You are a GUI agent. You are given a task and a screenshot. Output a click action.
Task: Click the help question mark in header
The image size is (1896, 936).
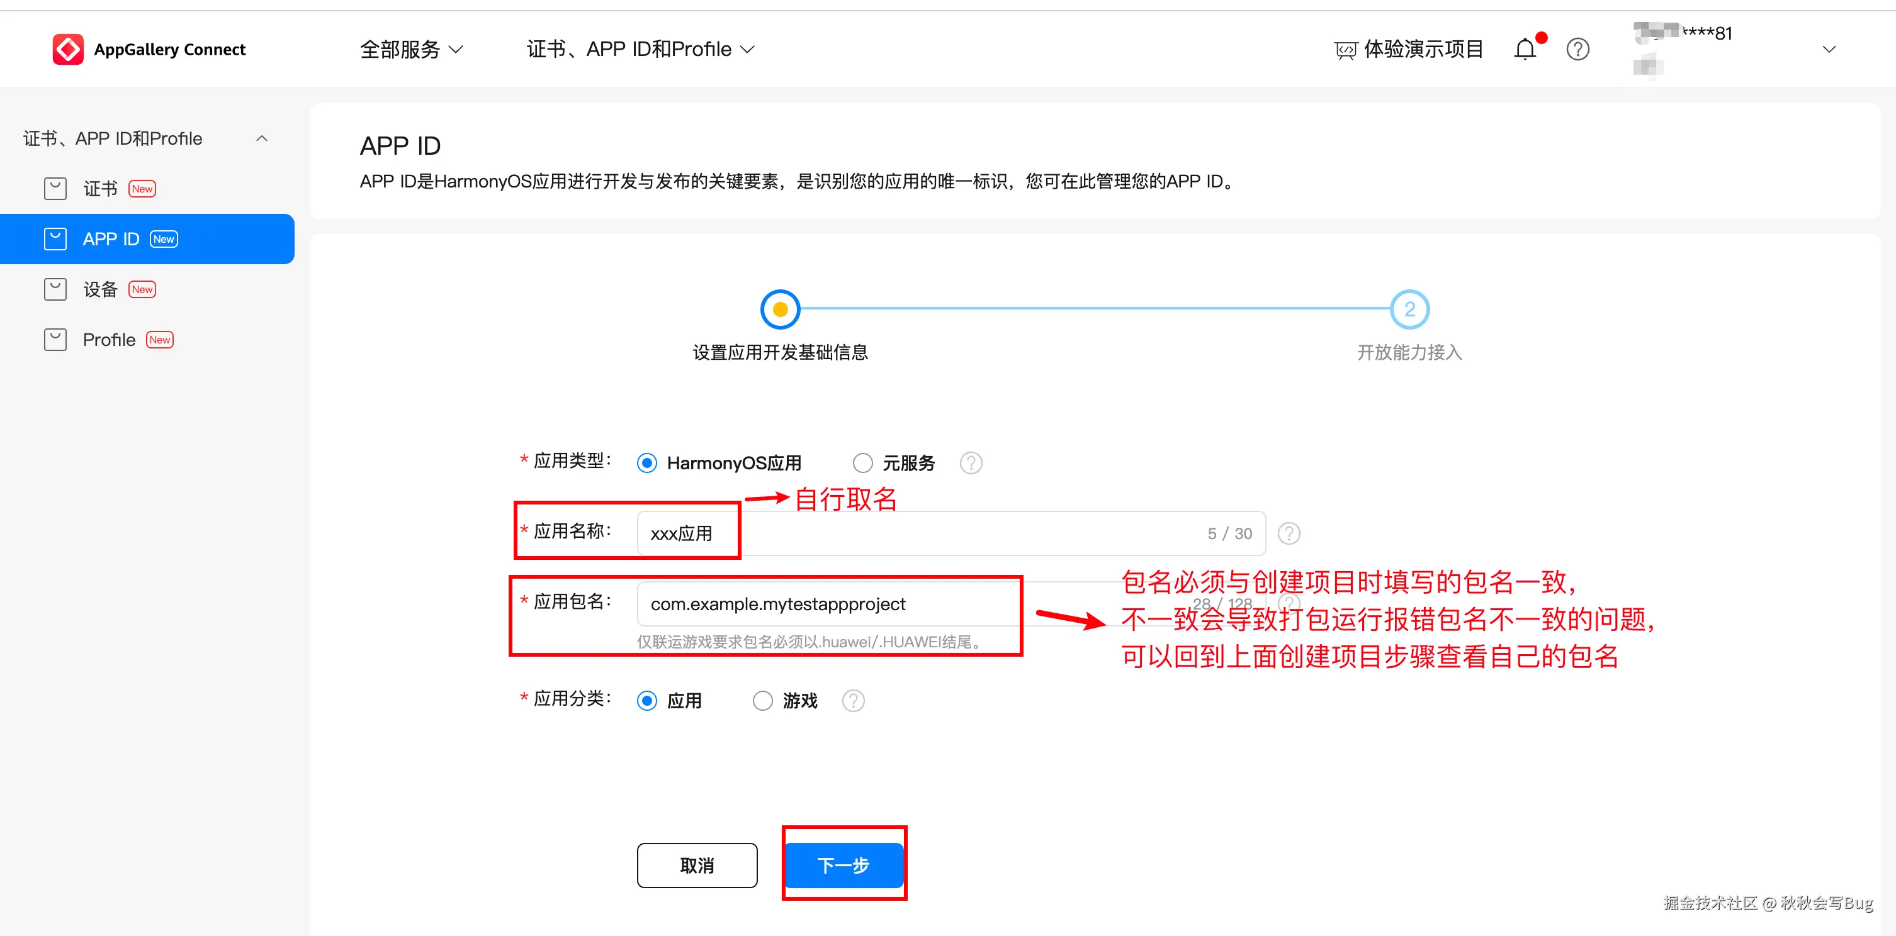tap(1577, 49)
